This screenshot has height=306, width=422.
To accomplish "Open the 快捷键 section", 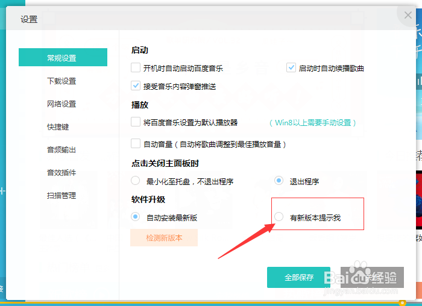I will [58, 126].
